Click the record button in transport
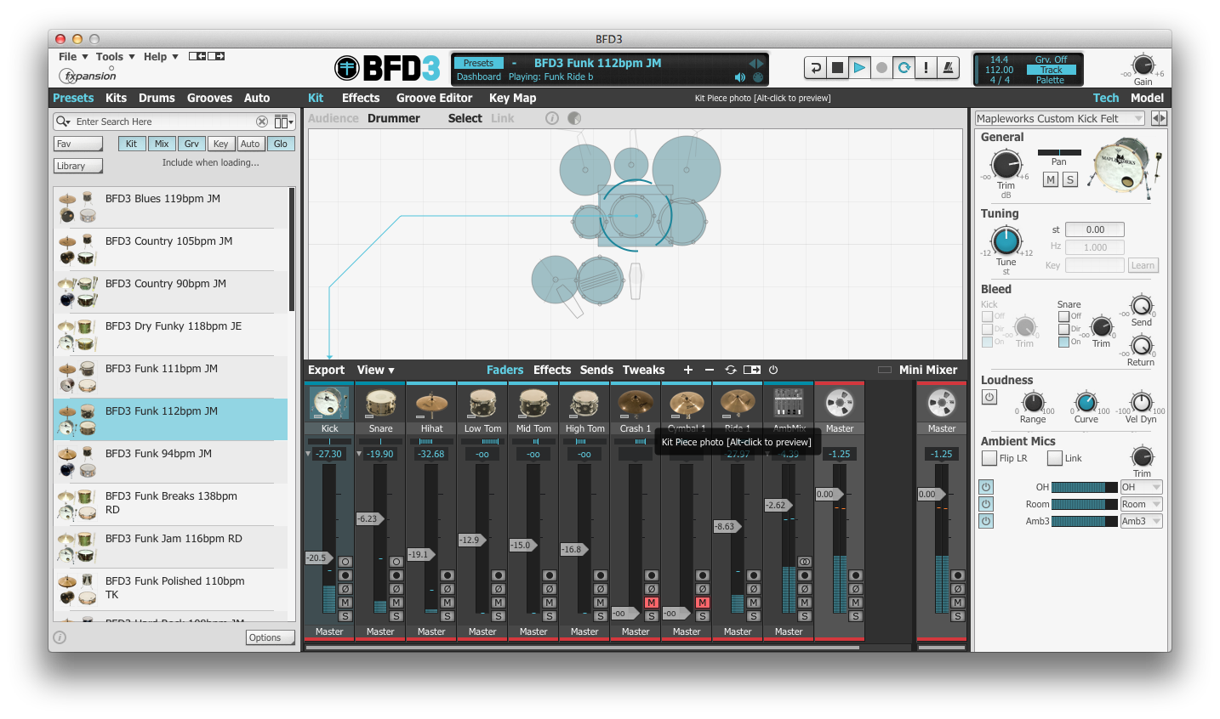Image resolution: width=1220 pixels, height=719 pixels. pyautogui.click(x=881, y=68)
